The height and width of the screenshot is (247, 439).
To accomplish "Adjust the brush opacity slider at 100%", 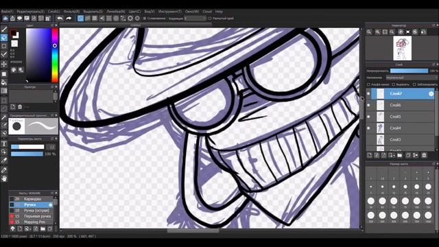I will point(27,154).
